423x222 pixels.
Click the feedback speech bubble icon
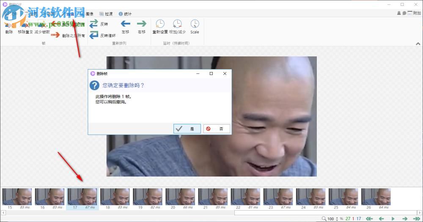pos(404,13)
